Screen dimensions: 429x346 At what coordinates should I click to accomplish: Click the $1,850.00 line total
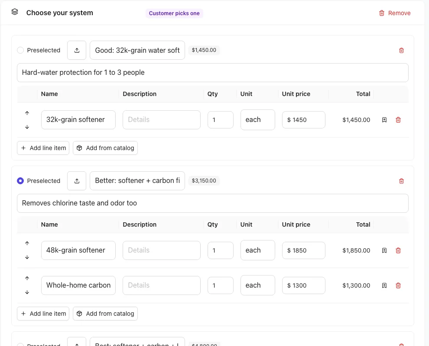tap(356, 250)
